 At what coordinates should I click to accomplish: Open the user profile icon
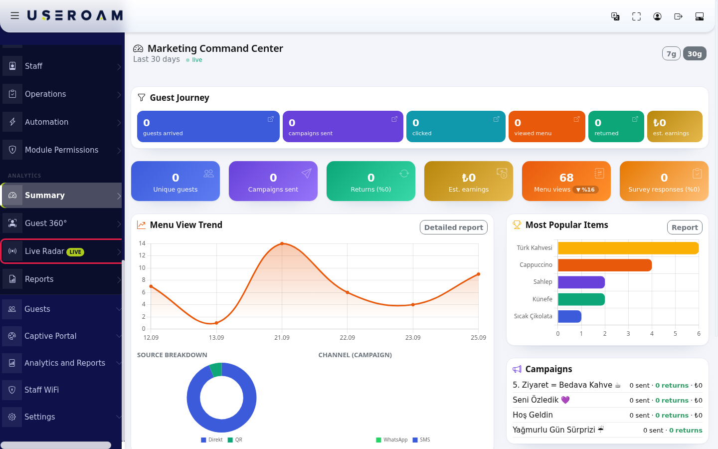(657, 16)
